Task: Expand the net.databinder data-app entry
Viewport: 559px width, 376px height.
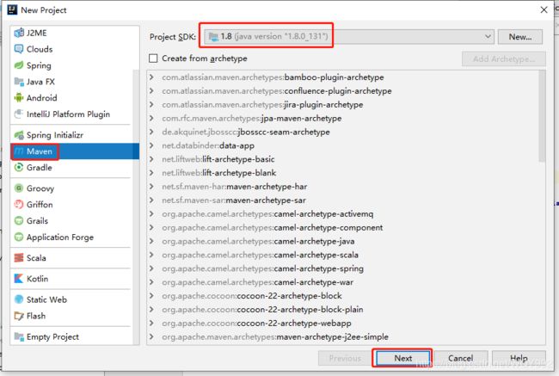Action: pyautogui.click(x=151, y=145)
